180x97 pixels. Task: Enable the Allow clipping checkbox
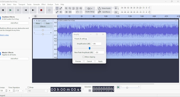click(83, 57)
